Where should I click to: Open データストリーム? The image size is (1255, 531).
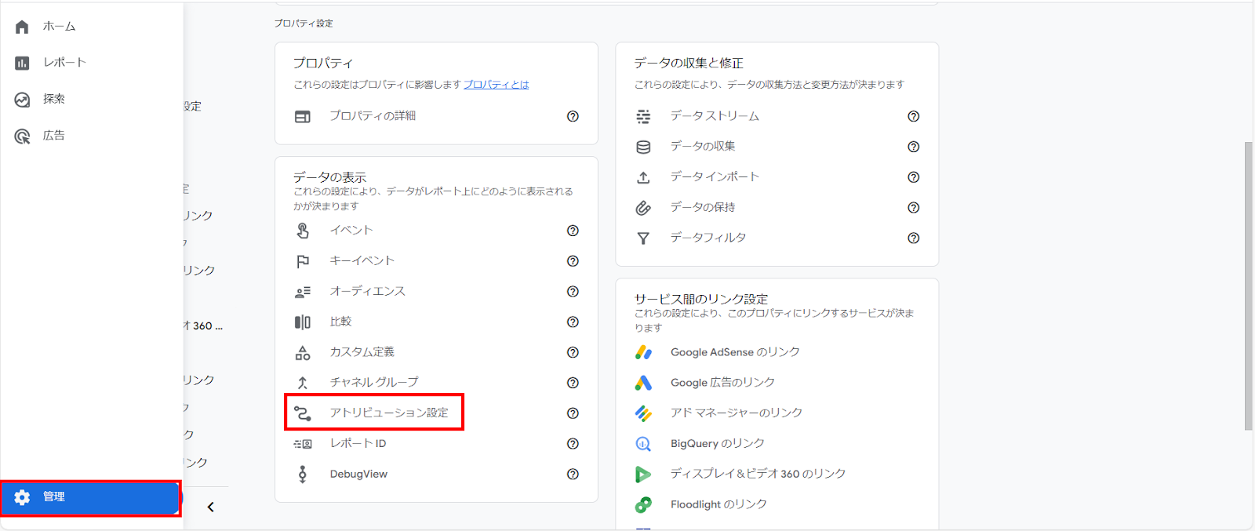[x=715, y=116]
